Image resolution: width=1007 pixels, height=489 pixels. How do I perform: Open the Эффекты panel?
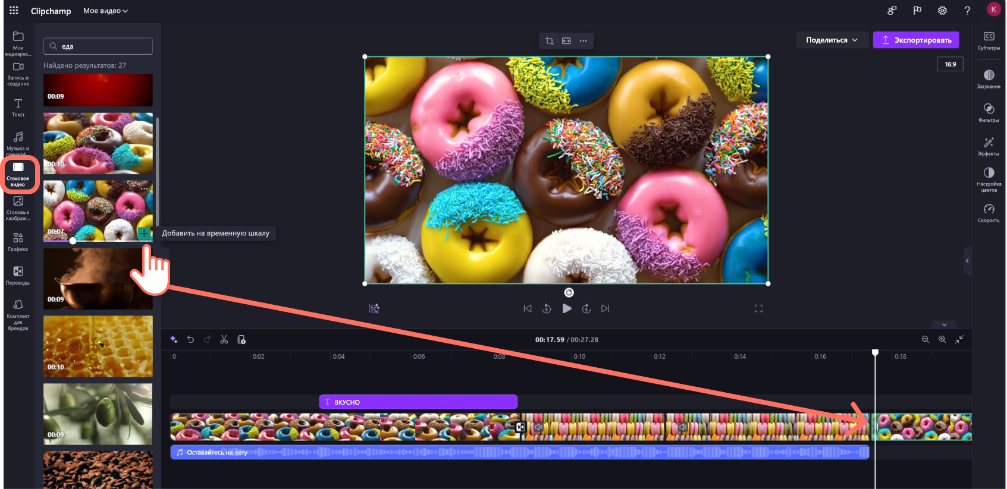[989, 146]
